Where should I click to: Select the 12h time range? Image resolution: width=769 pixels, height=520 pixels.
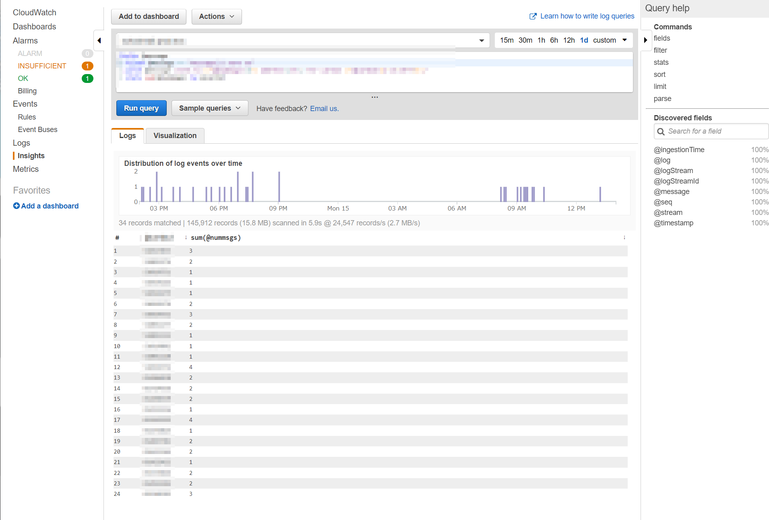(569, 40)
